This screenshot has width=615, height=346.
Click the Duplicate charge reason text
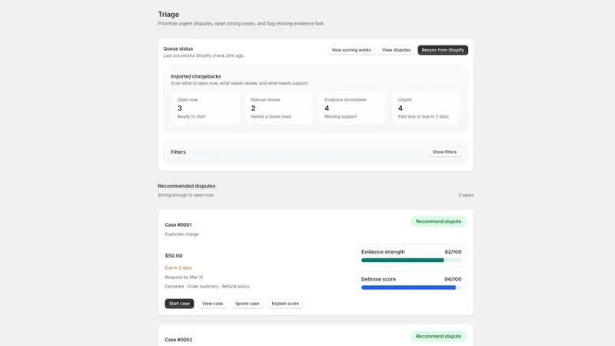coord(181,235)
